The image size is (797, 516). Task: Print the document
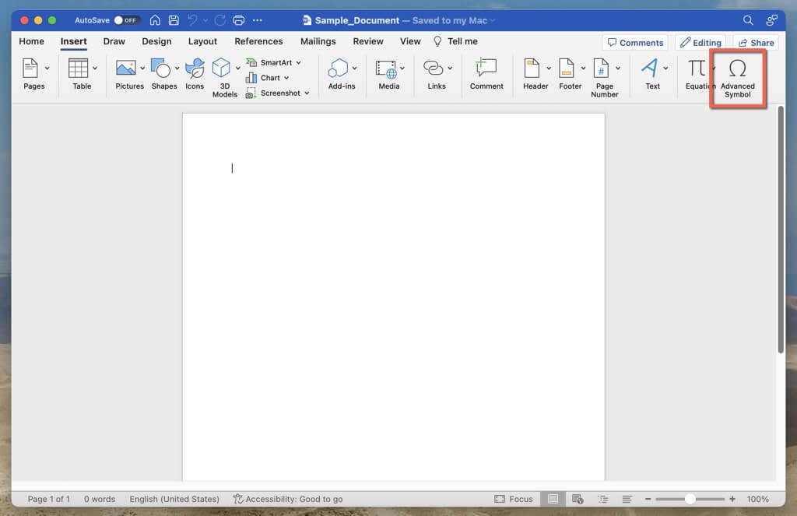pyautogui.click(x=239, y=20)
